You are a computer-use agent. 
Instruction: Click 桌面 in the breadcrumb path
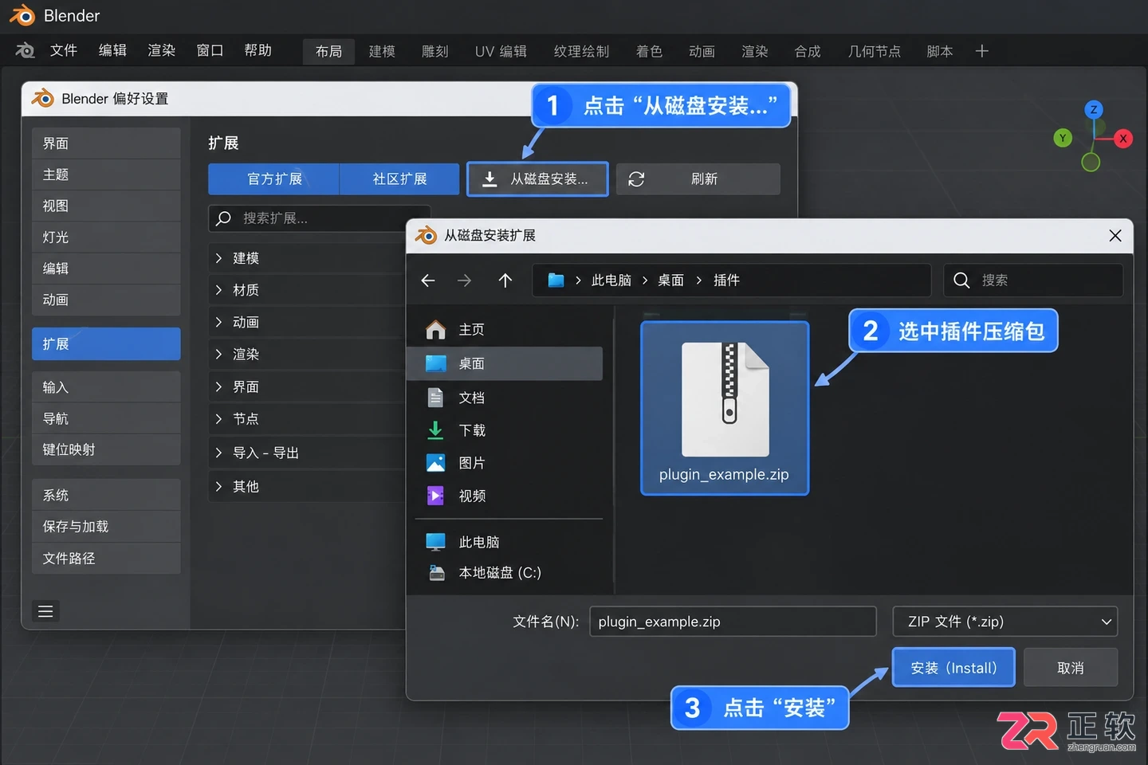(x=670, y=280)
